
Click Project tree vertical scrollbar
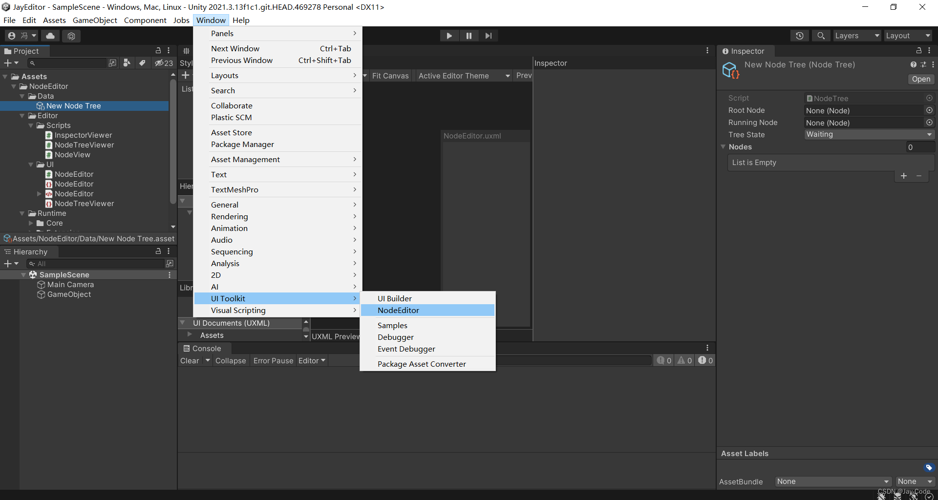(173, 142)
